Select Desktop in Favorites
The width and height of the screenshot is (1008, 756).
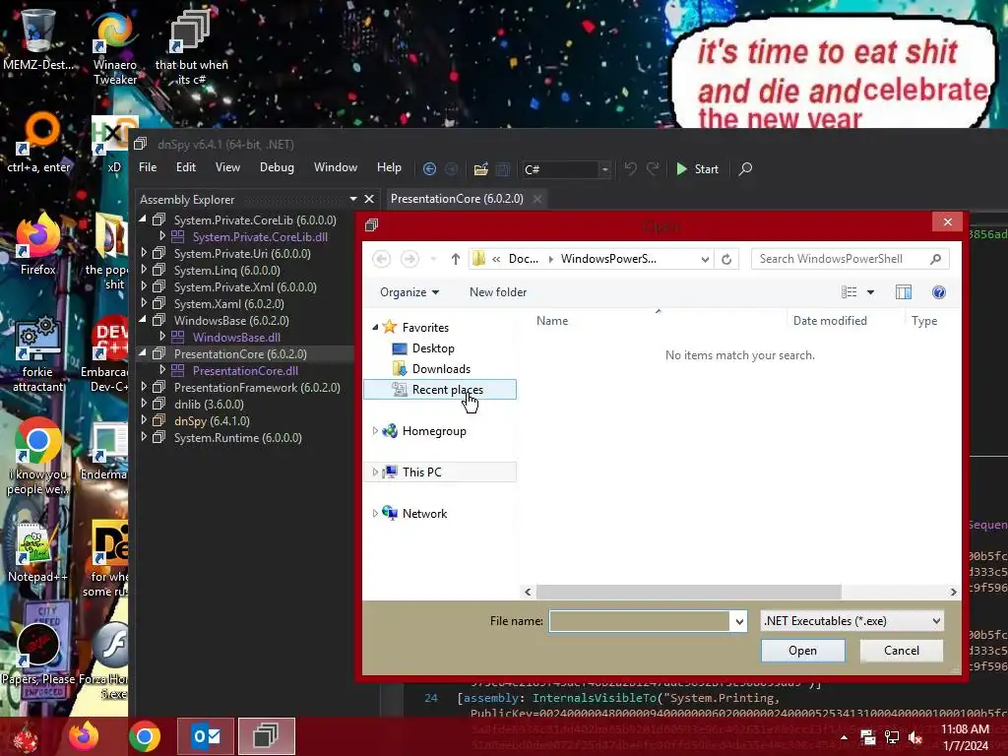click(433, 347)
